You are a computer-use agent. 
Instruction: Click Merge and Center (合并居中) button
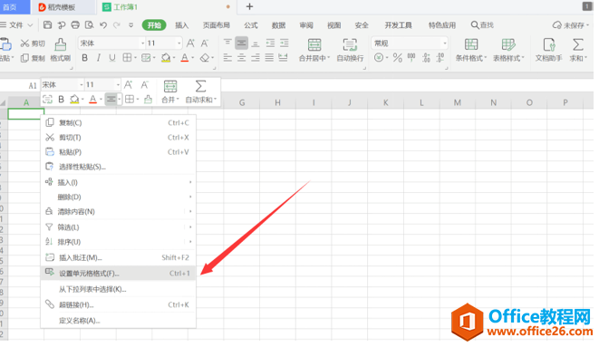click(x=314, y=50)
